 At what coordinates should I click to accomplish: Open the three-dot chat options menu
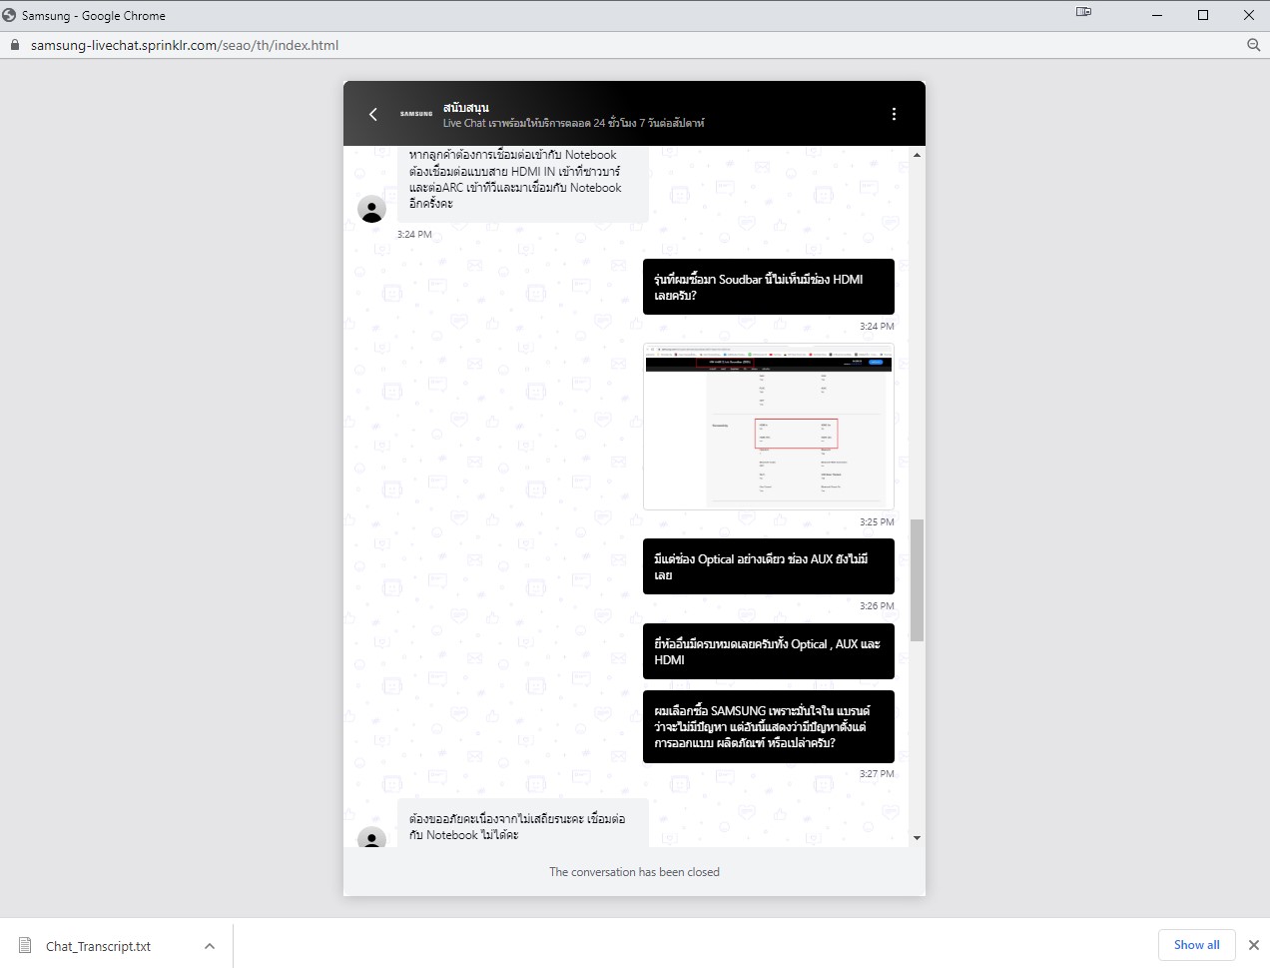pos(894,114)
